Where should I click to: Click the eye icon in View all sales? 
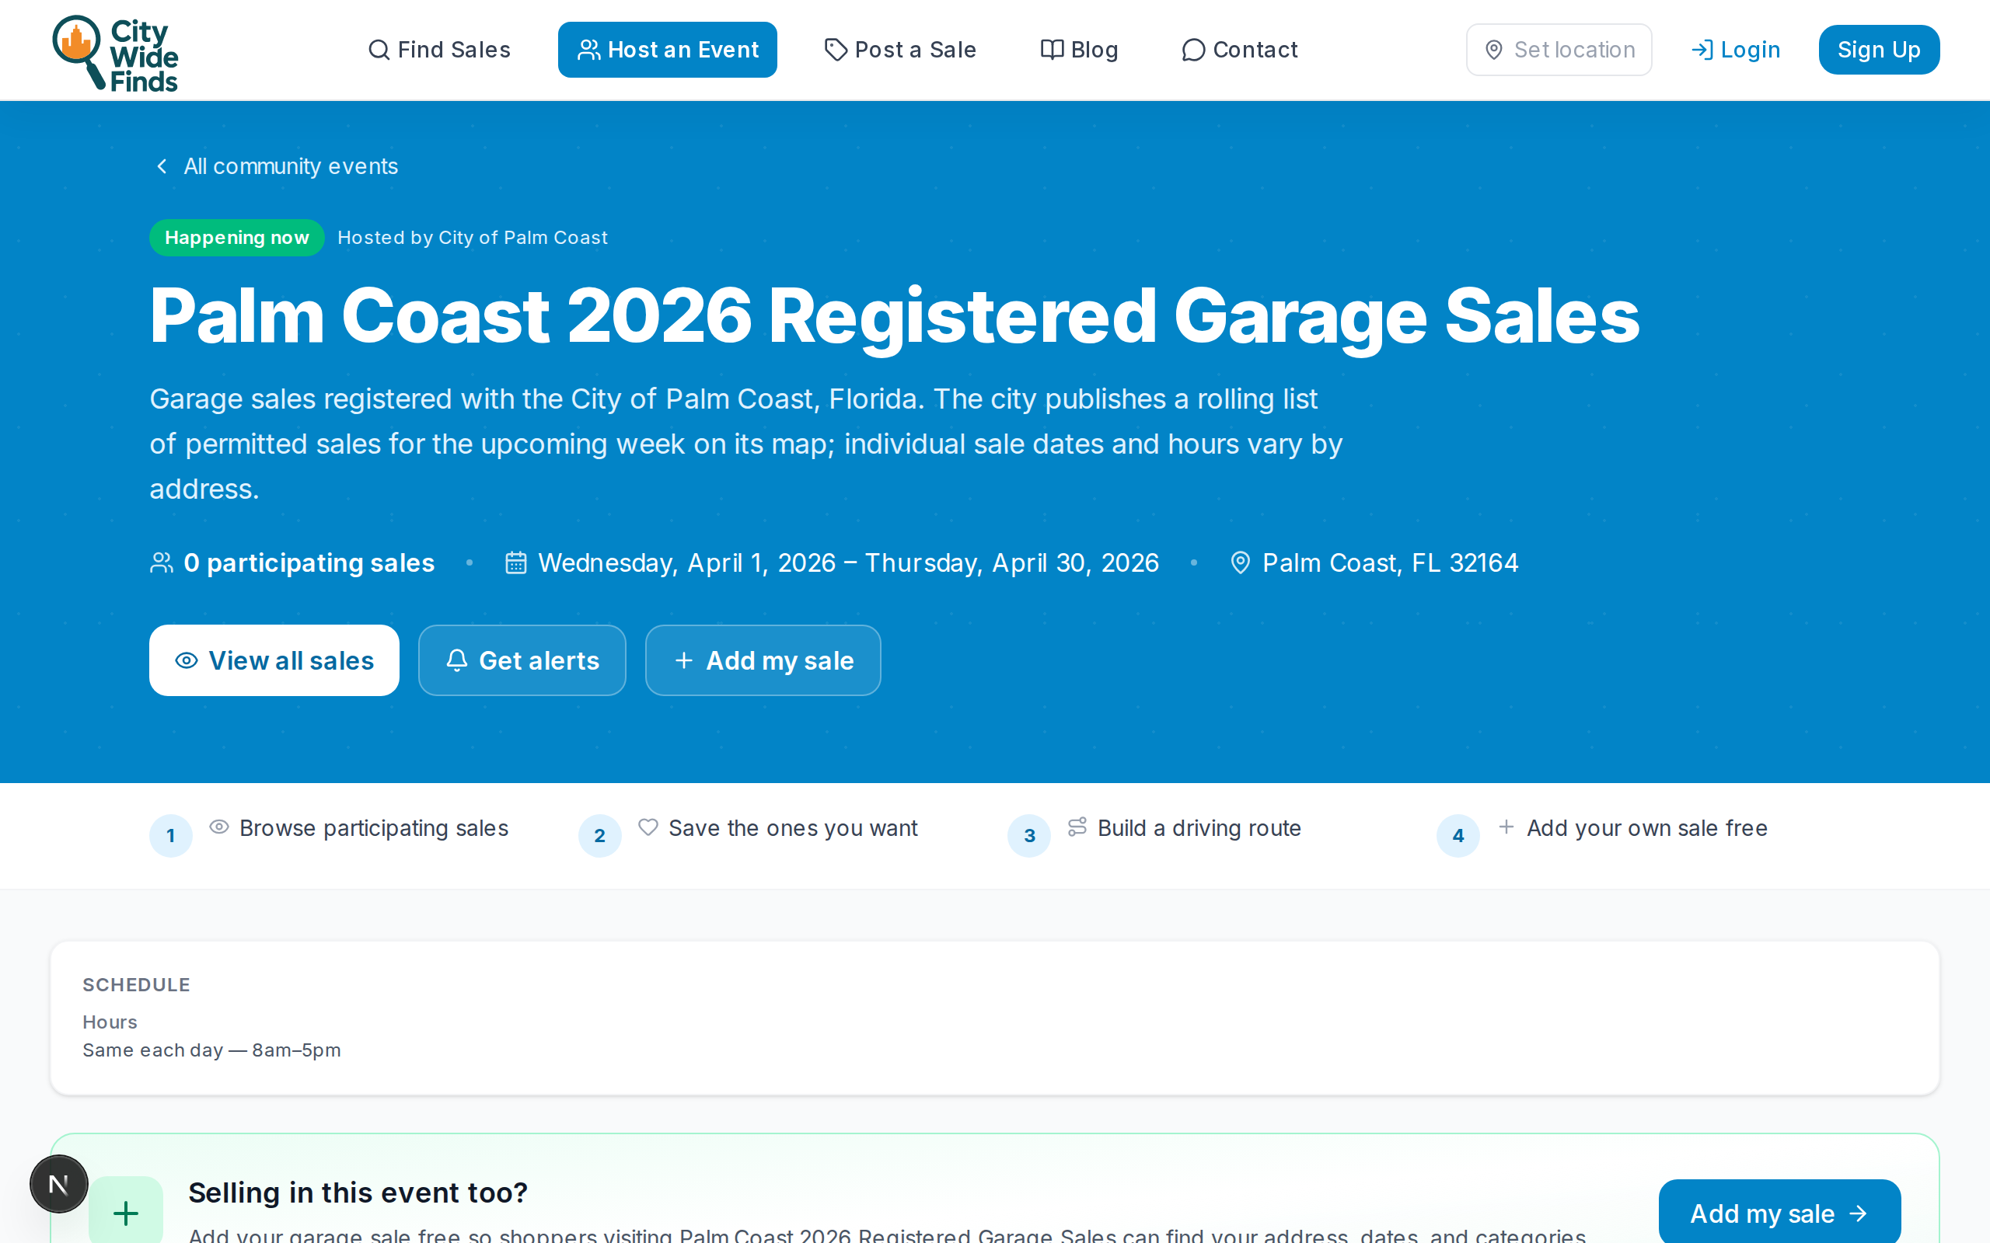click(x=187, y=660)
